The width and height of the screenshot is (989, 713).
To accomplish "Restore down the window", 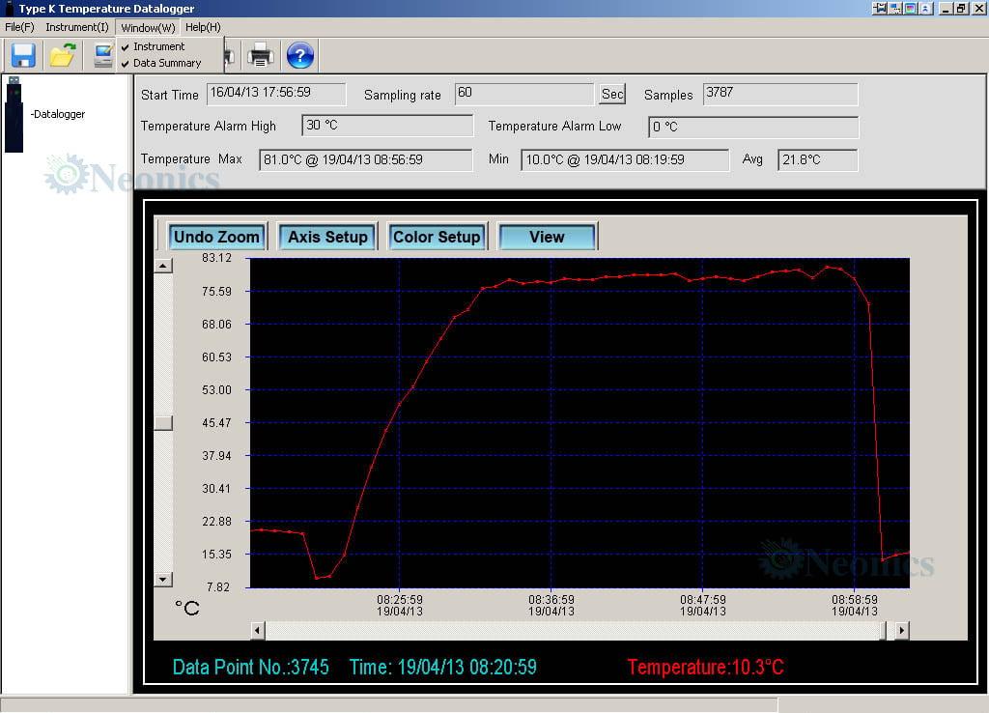I will [x=961, y=8].
